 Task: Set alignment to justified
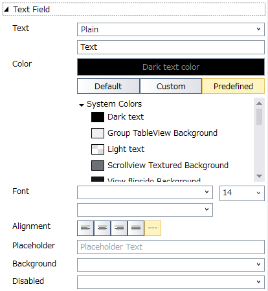click(136, 228)
